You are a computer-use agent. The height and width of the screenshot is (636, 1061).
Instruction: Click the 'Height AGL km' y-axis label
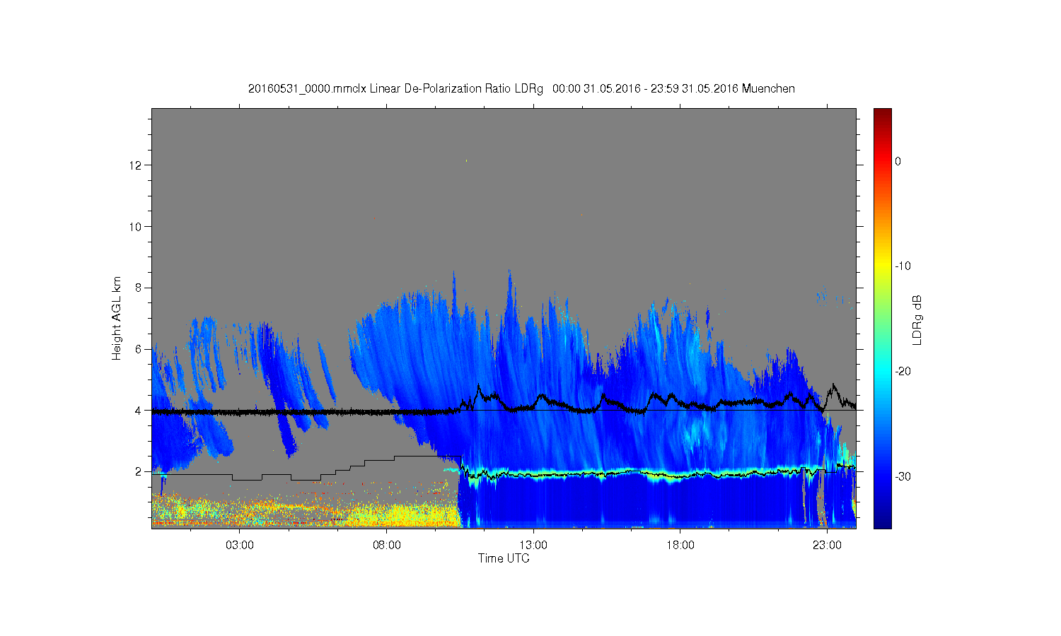pyautogui.click(x=116, y=318)
